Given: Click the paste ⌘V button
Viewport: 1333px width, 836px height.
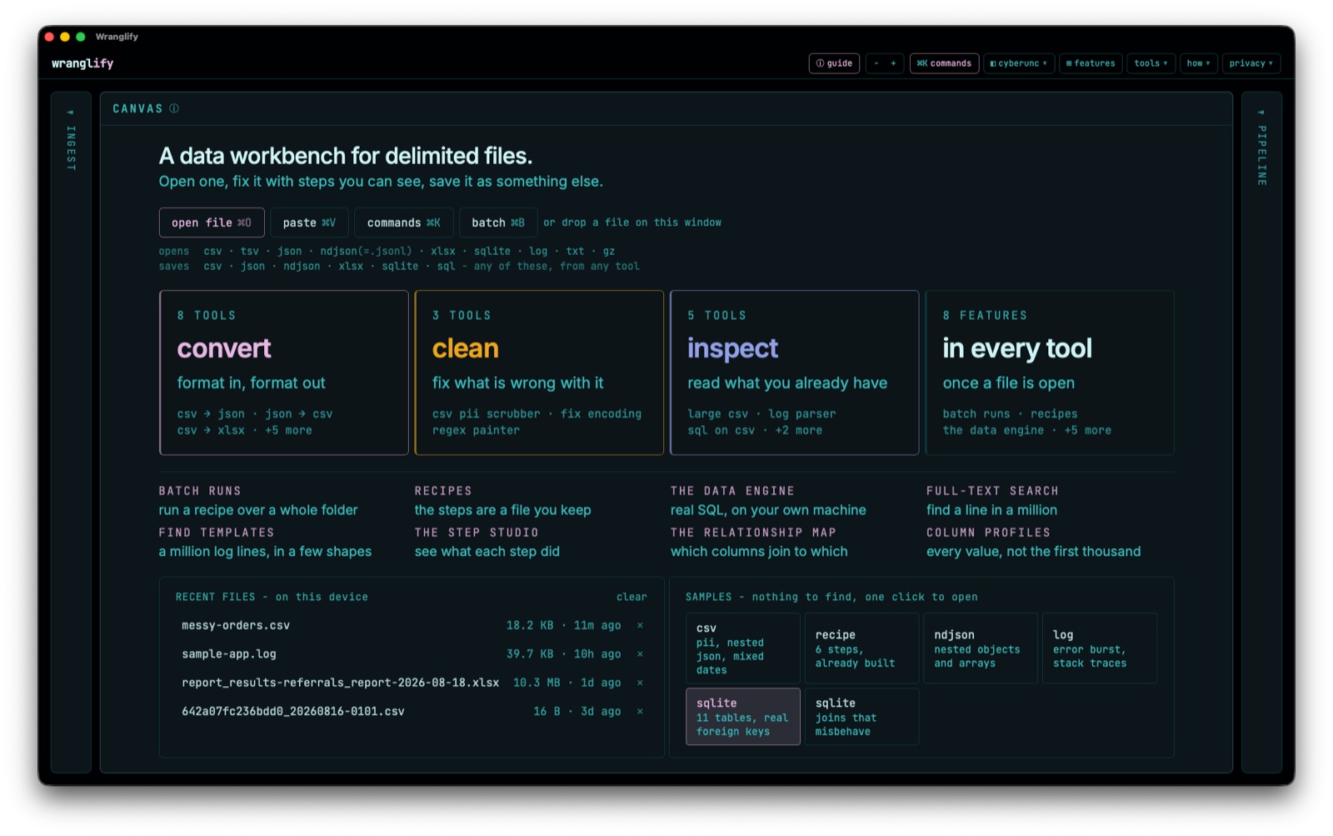Looking at the screenshot, I should [309, 223].
